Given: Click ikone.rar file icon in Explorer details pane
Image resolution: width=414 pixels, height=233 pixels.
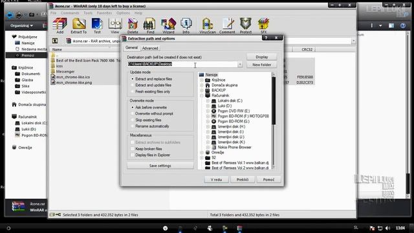Looking at the screenshot, I should (x=18, y=206).
